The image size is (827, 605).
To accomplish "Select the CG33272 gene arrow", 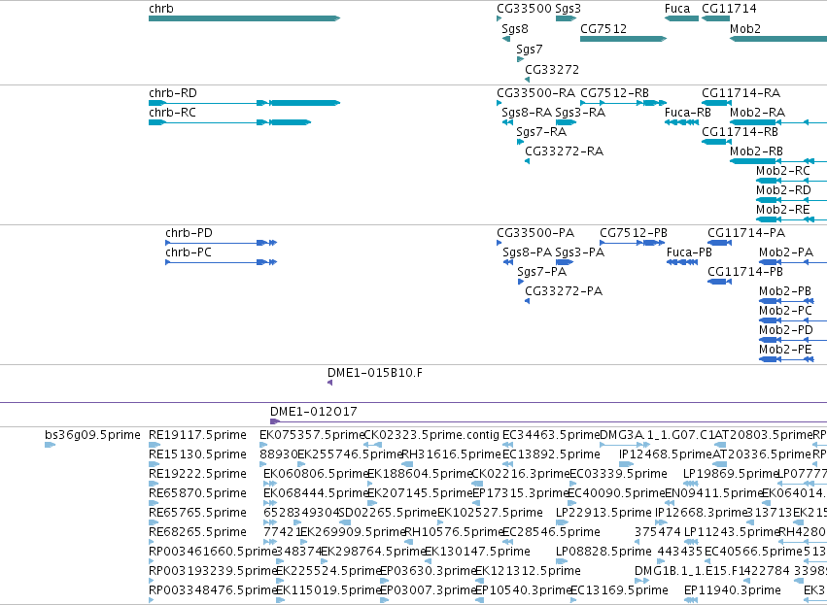I will (x=528, y=80).
